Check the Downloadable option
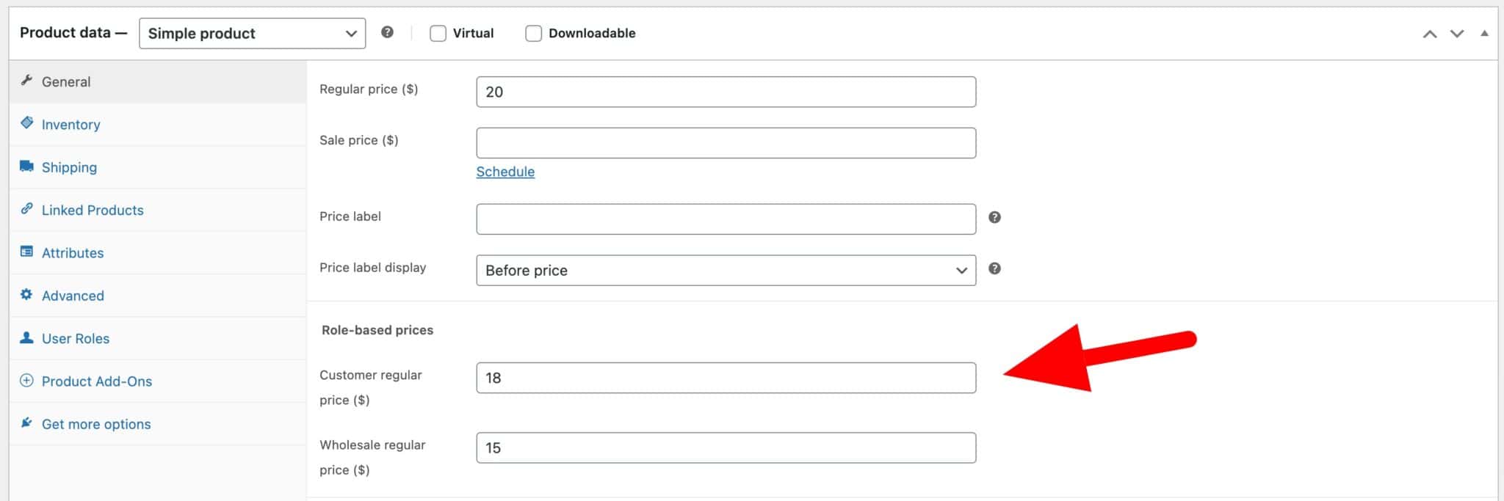 (533, 32)
